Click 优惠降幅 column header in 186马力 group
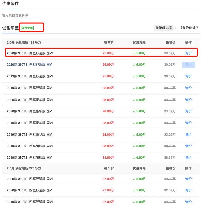Viewport: 205px width, 207px height. pyautogui.click(x=139, y=43)
